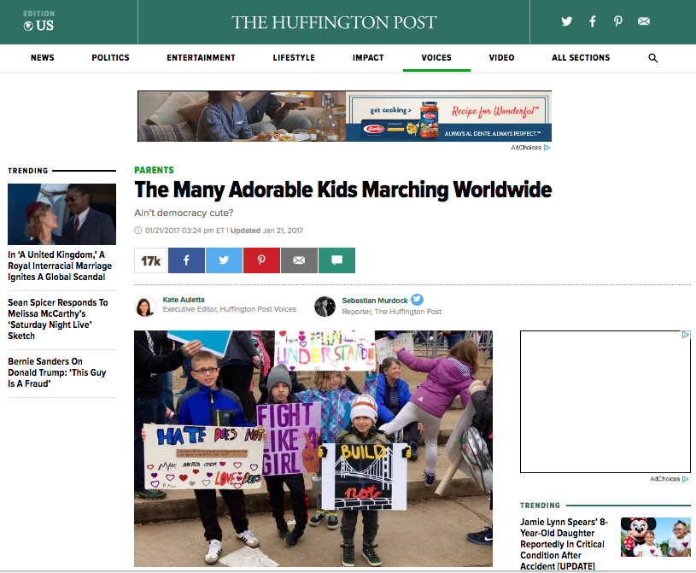The width and height of the screenshot is (696, 573).
Task: Open Jamie Lynn Spears daughter story
Action: pos(564,544)
